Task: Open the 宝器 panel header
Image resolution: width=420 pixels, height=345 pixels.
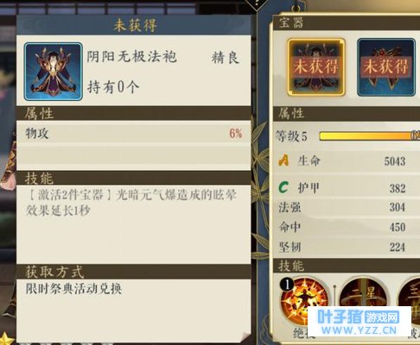Action: pyautogui.click(x=347, y=22)
